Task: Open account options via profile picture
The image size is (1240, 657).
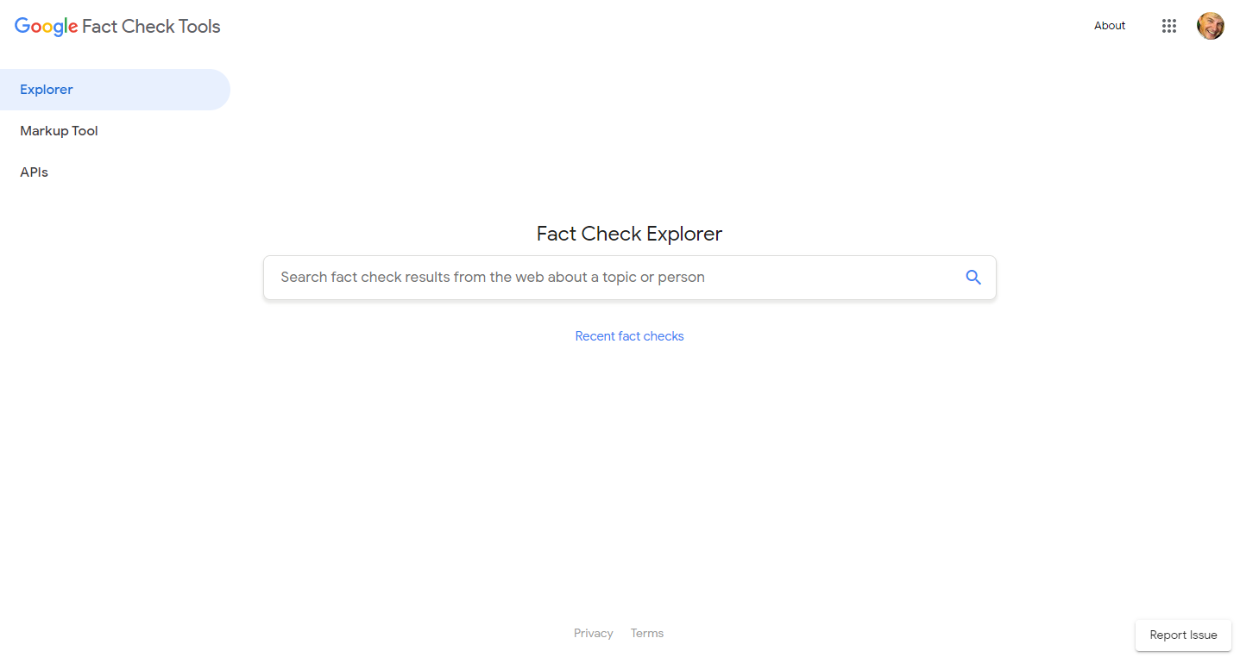Action: pyautogui.click(x=1211, y=26)
